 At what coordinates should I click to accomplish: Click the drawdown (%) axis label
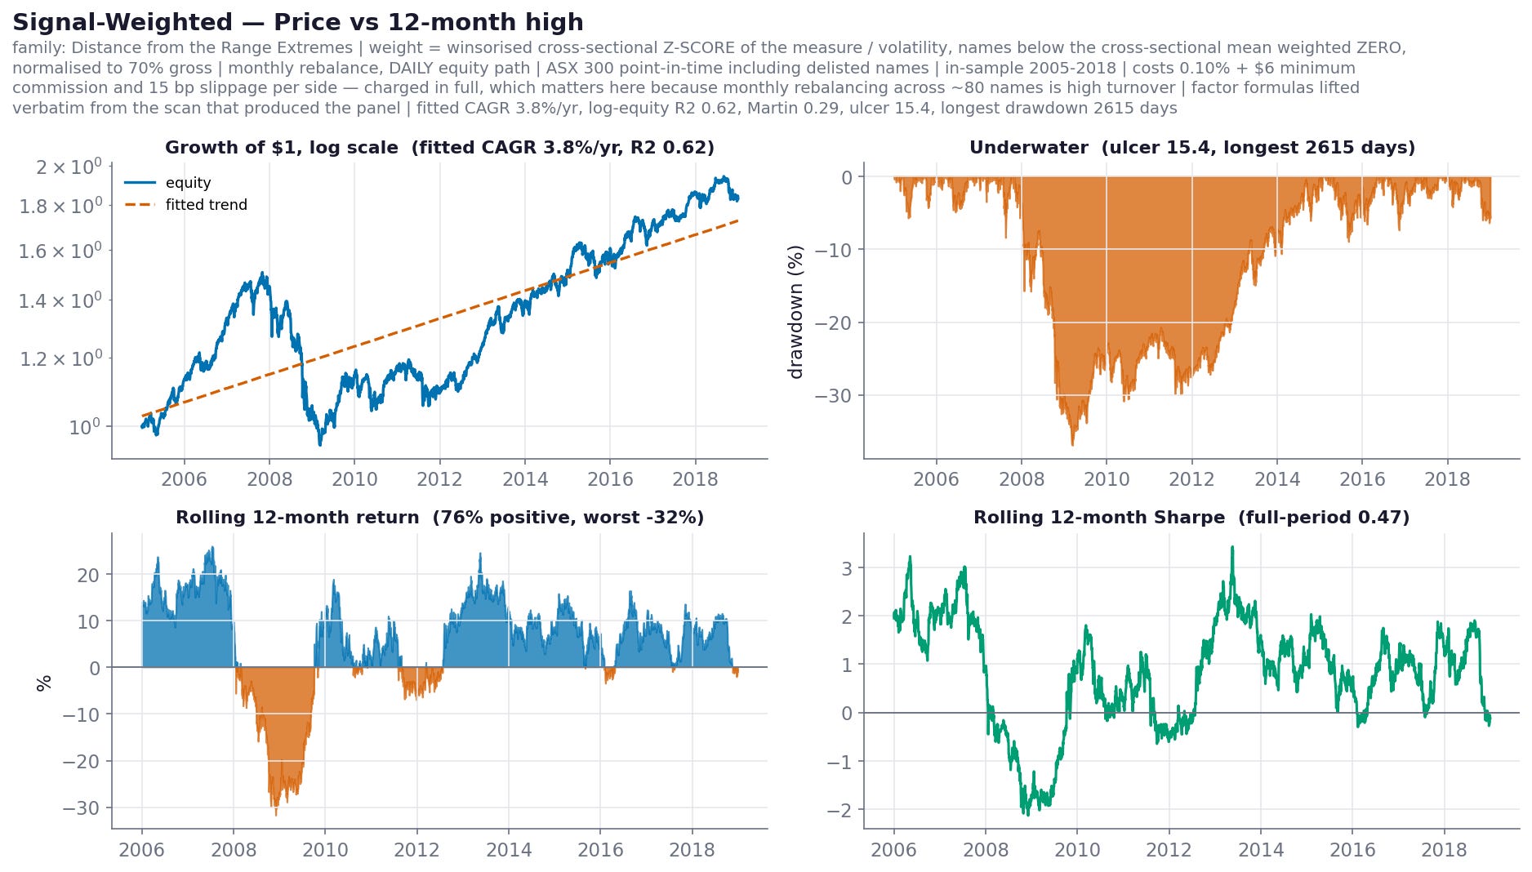click(795, 312)
